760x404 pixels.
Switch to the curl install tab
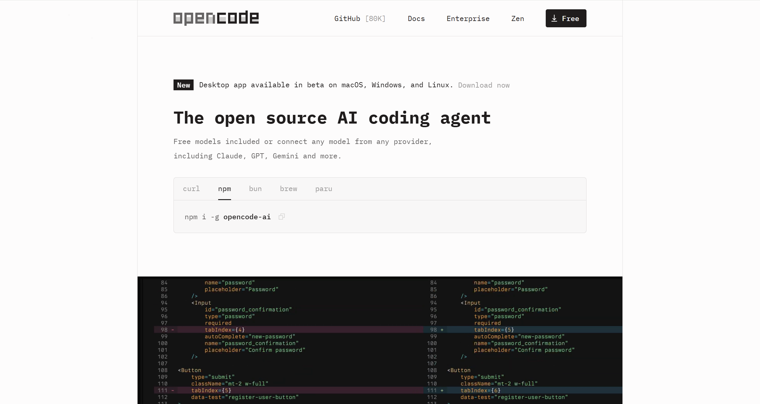click(x=191, y=189)
